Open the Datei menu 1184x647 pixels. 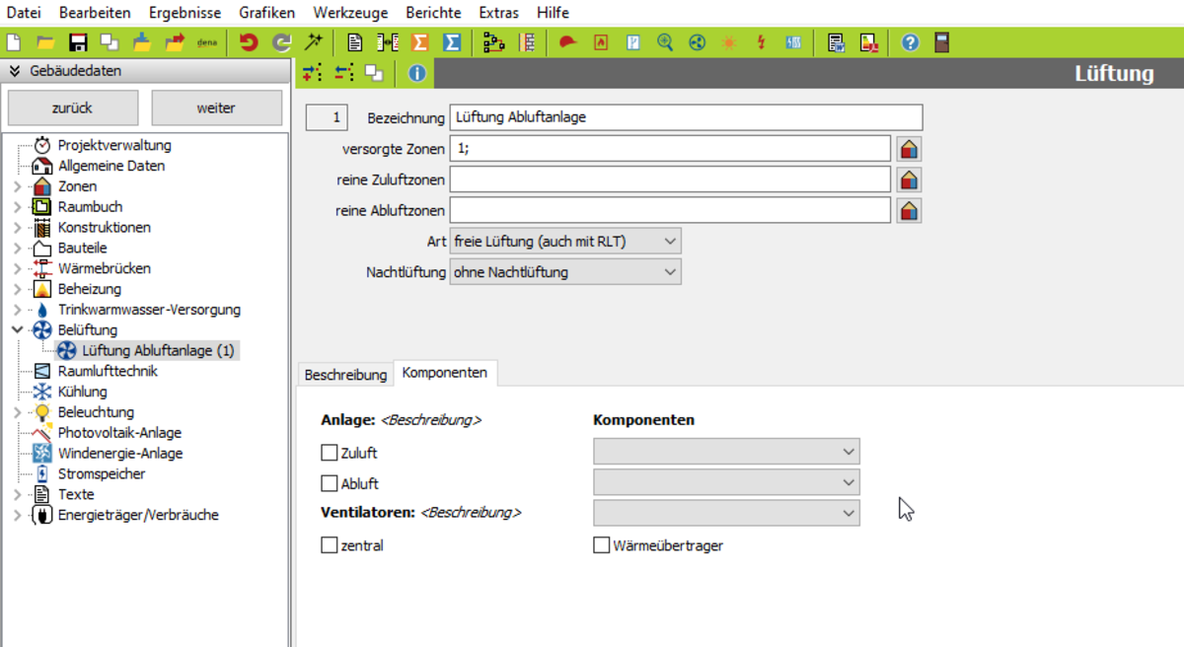pos(24,13)
